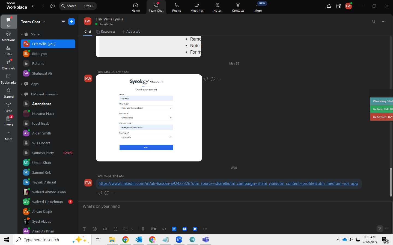
Task: Open the EW profile avatar menu
Action: pos(349,6)
